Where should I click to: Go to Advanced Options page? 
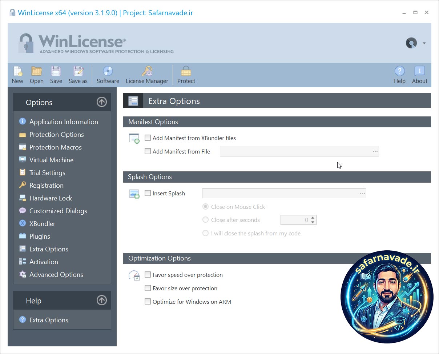tap(56, 274)
